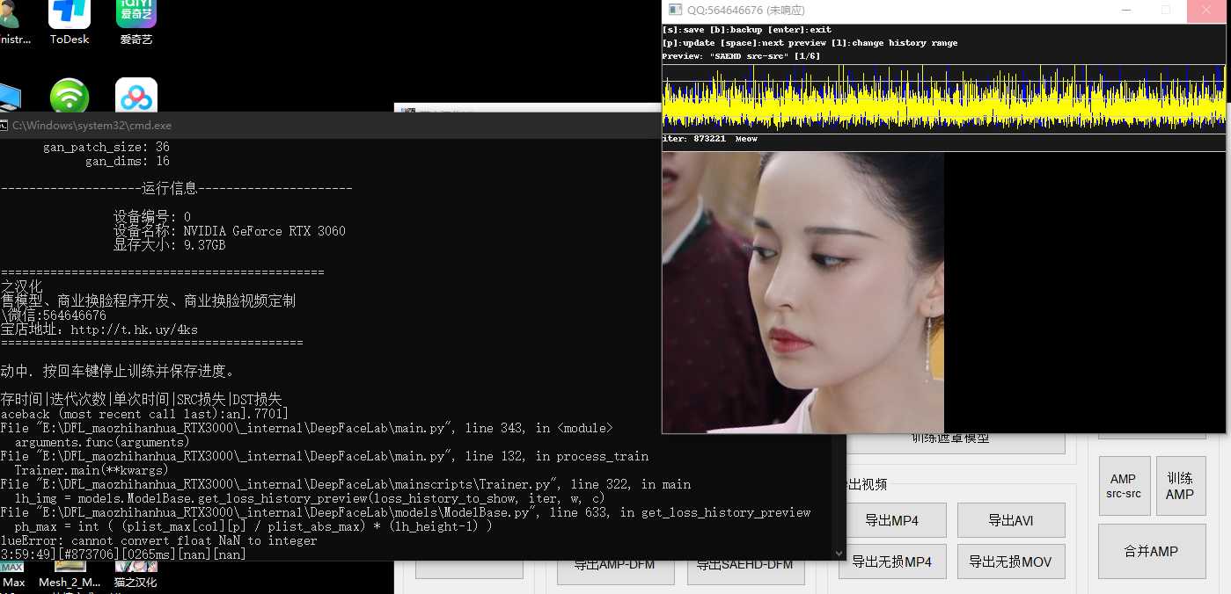This screenshot has height=594, width=1231.
Task: Open the ToDesk desktop shortcut
Action: [x=70, y=15]
